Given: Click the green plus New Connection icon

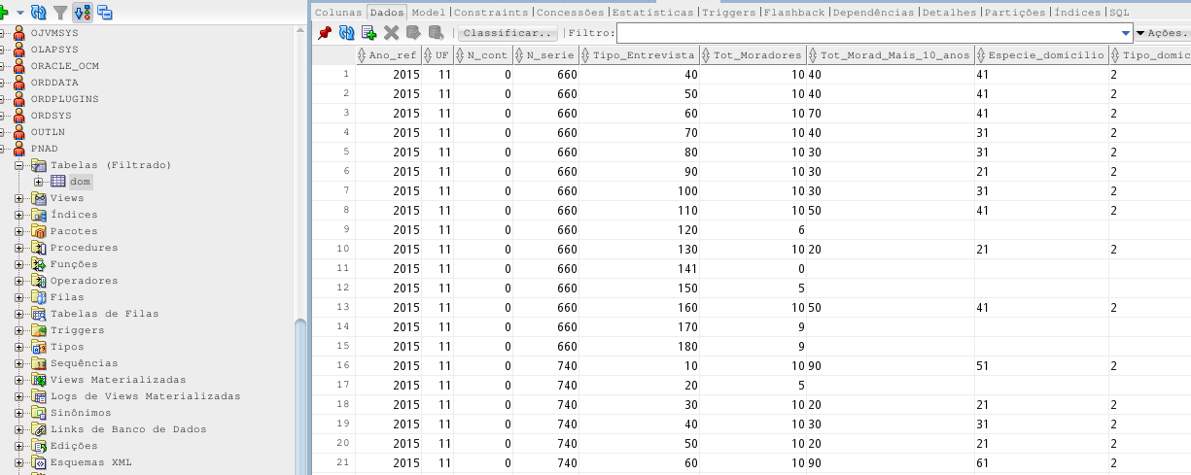Looking at the screenshot, I should pos(4,13).
